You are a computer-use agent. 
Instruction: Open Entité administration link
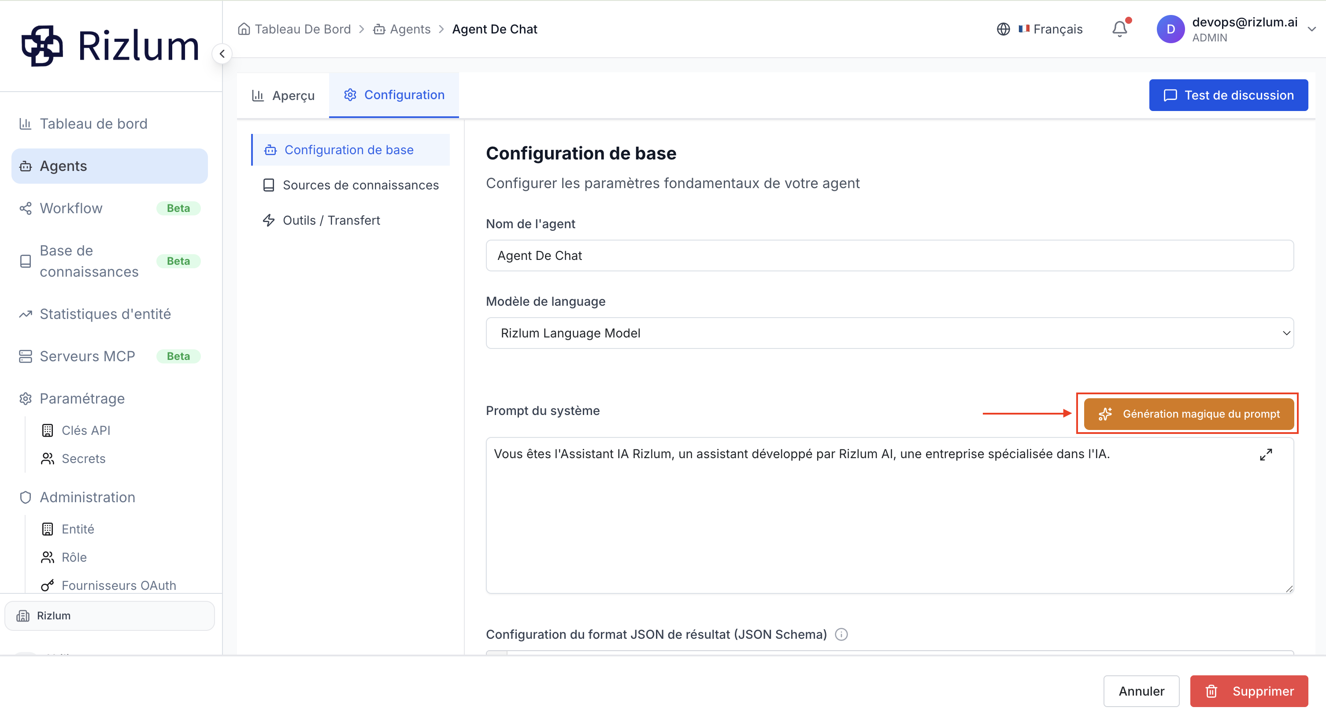(78, 530)
